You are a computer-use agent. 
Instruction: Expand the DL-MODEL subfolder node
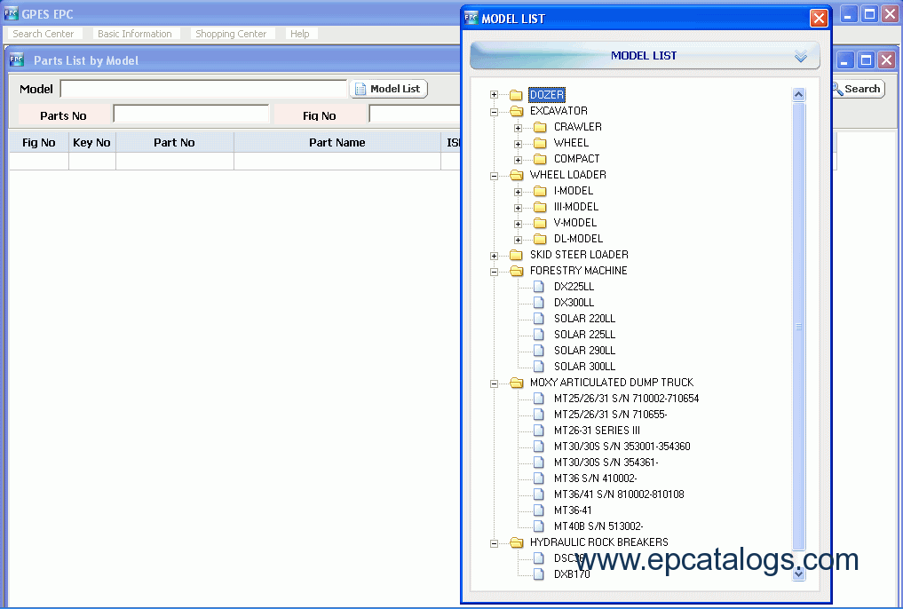(519, 240)
